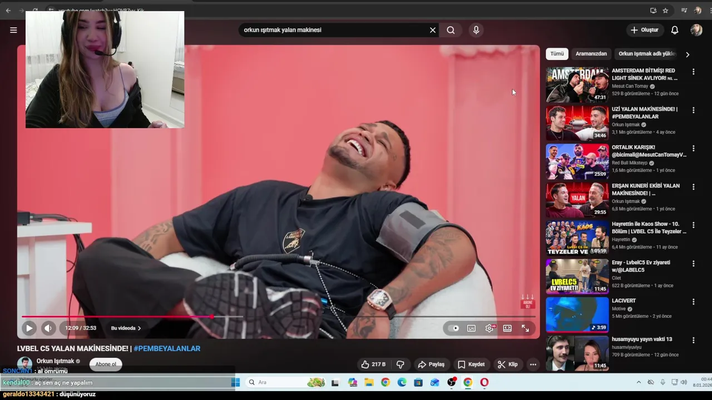
Task: Select the Aramanızdan filter chip
Action: 591,54
